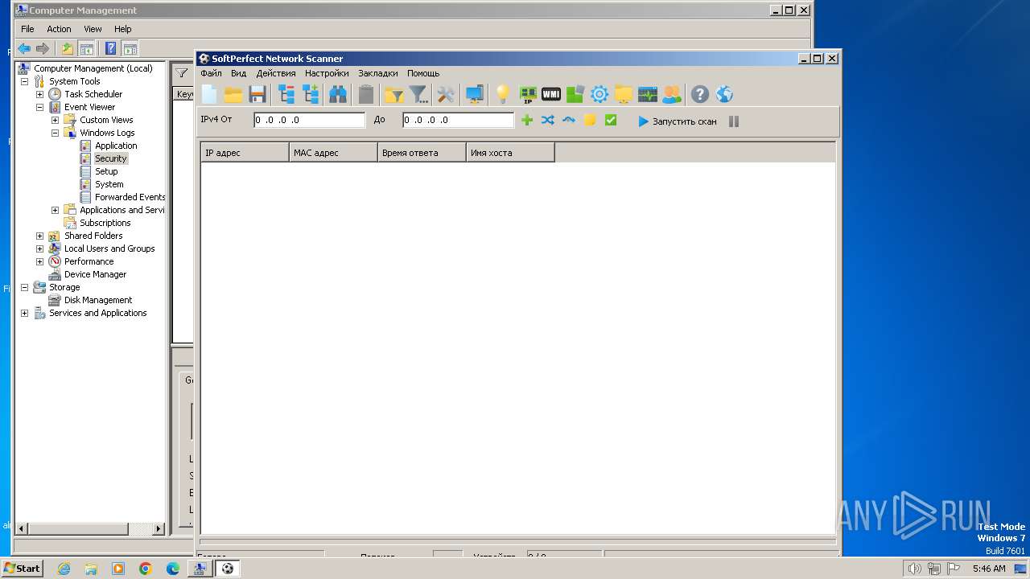
Task: Select Disk Management in tree
Action: [x=98, y=300]
